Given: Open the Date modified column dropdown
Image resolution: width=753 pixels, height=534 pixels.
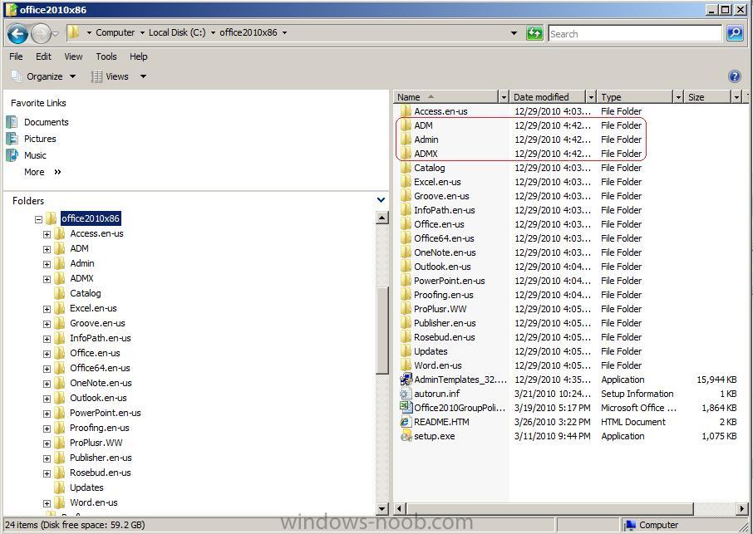Looking at the screenshot, I should [x=591, y=97].
